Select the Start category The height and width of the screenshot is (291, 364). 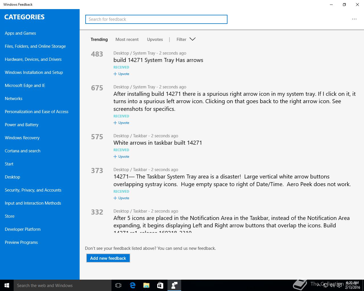9,164
